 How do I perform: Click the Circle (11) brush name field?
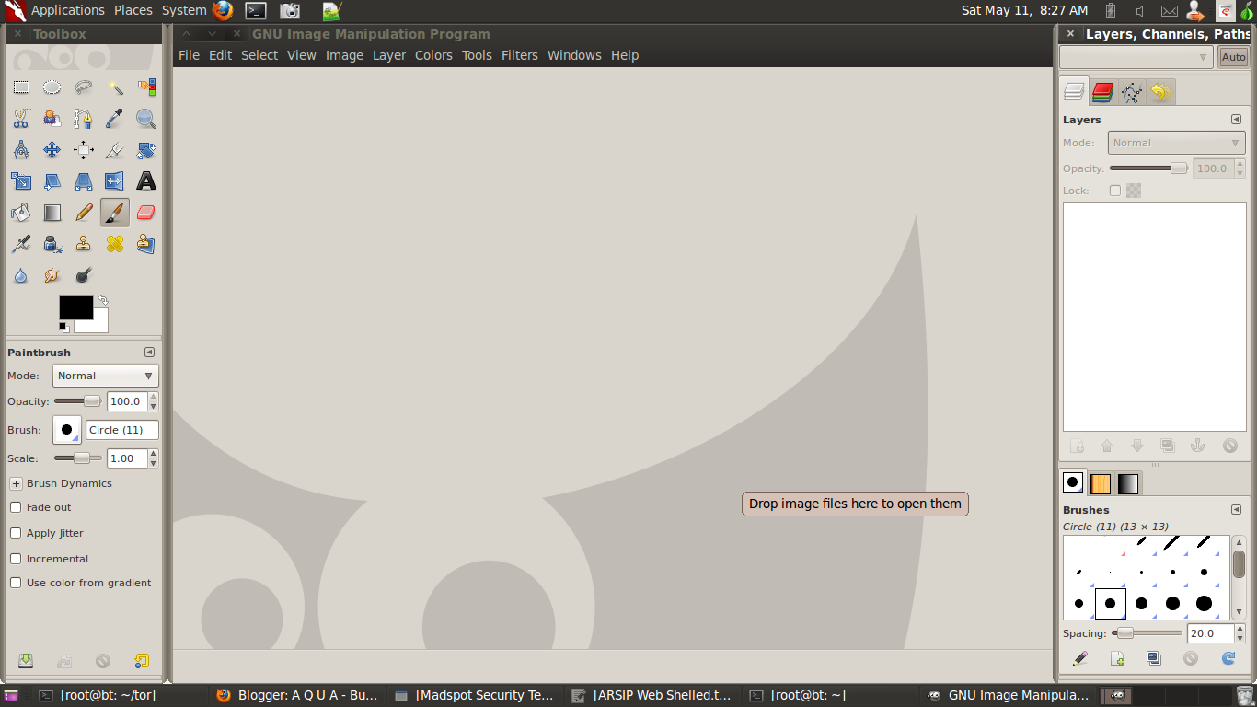coord(121,430)
